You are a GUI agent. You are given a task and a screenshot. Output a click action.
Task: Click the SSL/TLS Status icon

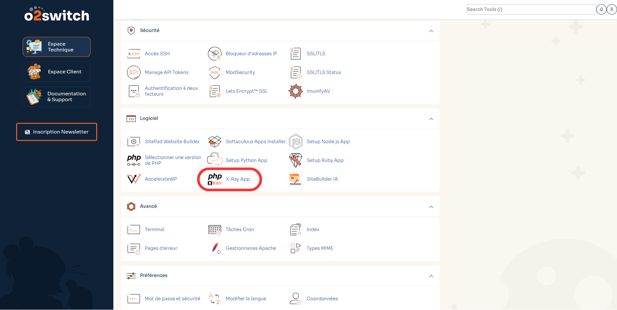pos(295,72)
